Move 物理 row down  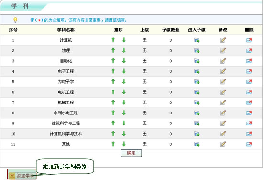point(124,50)
